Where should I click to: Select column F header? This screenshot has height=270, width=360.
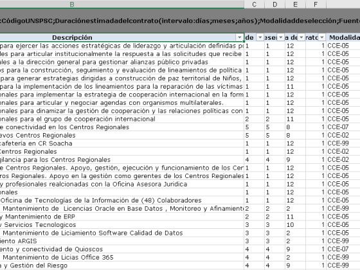[x=316, y=4]
